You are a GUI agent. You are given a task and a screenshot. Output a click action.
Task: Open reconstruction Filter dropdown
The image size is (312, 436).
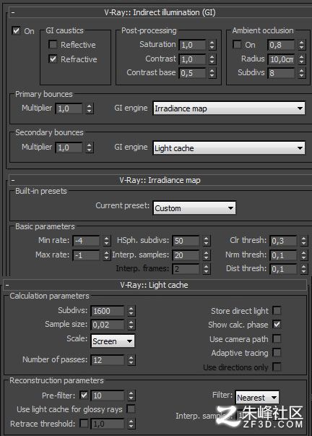coord(257,398)
